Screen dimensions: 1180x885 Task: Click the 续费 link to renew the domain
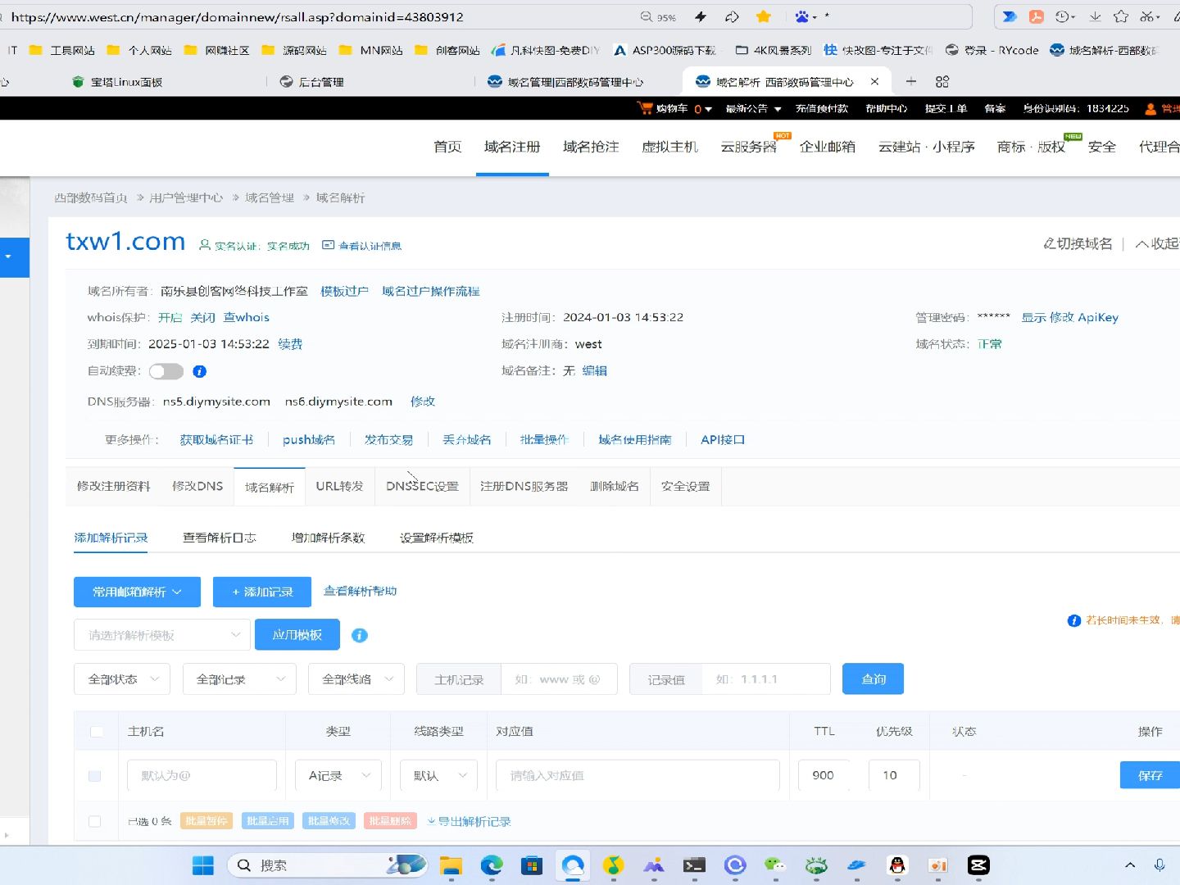(x=291, y=344)
